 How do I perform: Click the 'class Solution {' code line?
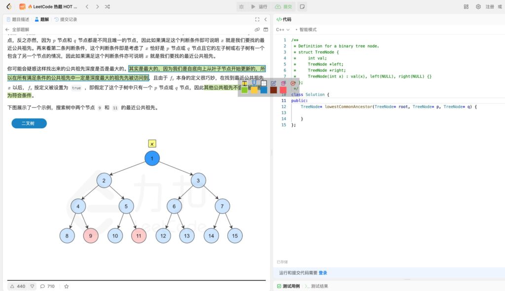(x=310, y=94)
